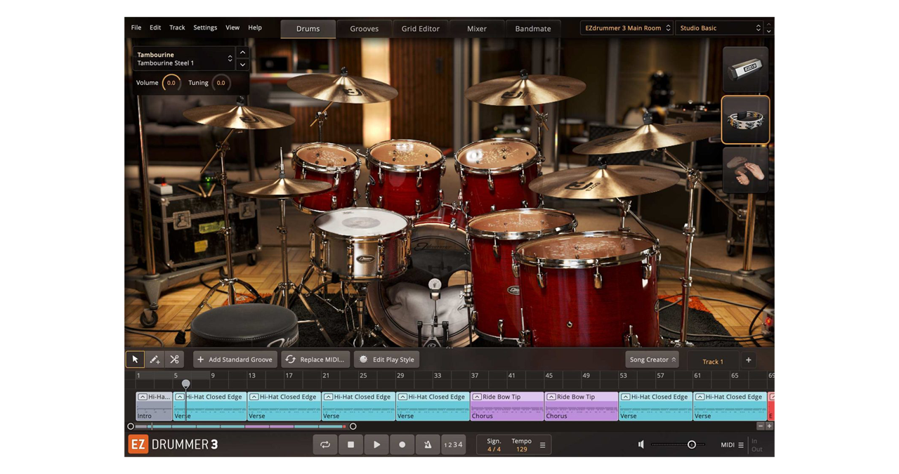Click the EZ Drummer 3 logo
The width and height of the screenshot is (899, 474).
(173, 445)
